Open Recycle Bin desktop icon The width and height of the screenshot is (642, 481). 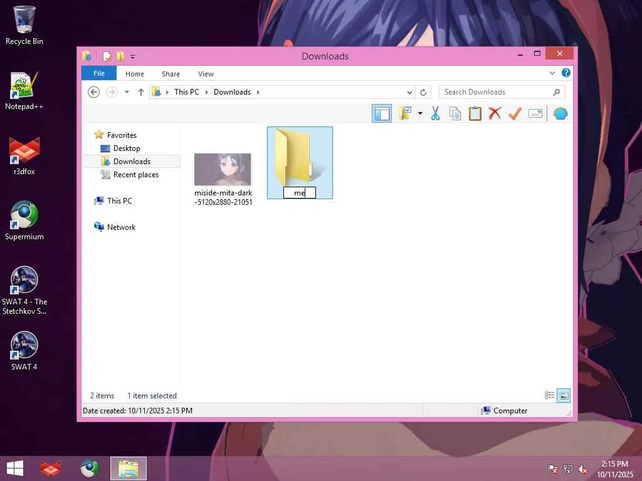tap(24, 25)
